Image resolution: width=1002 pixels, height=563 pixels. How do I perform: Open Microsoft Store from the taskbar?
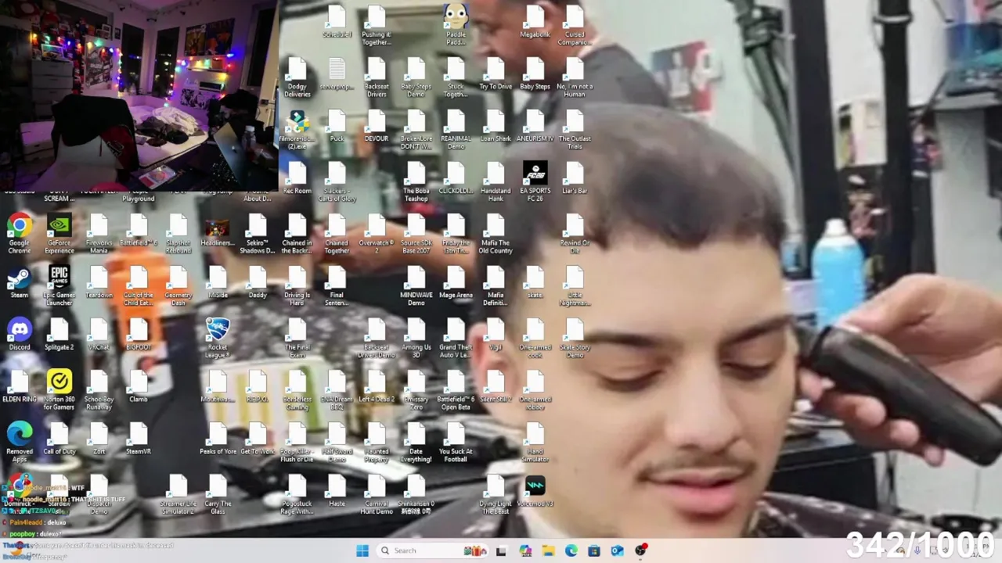[x=594, y=550]
